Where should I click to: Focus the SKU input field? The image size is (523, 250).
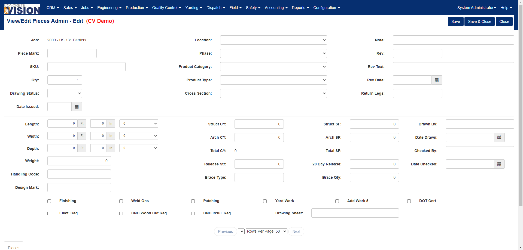(86, 67)
